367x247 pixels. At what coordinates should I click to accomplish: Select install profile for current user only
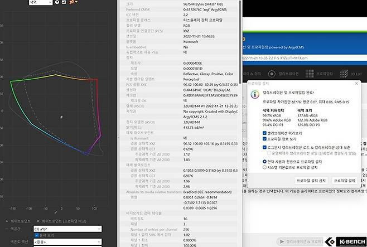[264, 161]
